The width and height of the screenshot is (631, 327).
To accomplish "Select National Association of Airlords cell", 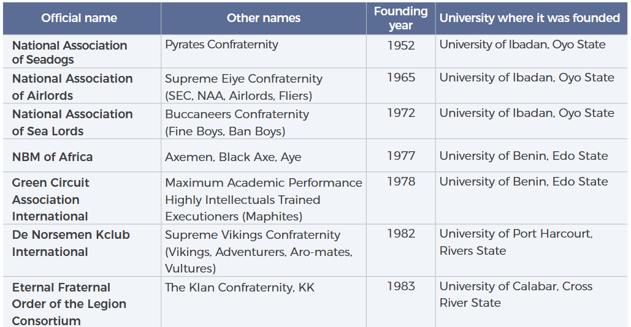I will [x=72, y=87].
